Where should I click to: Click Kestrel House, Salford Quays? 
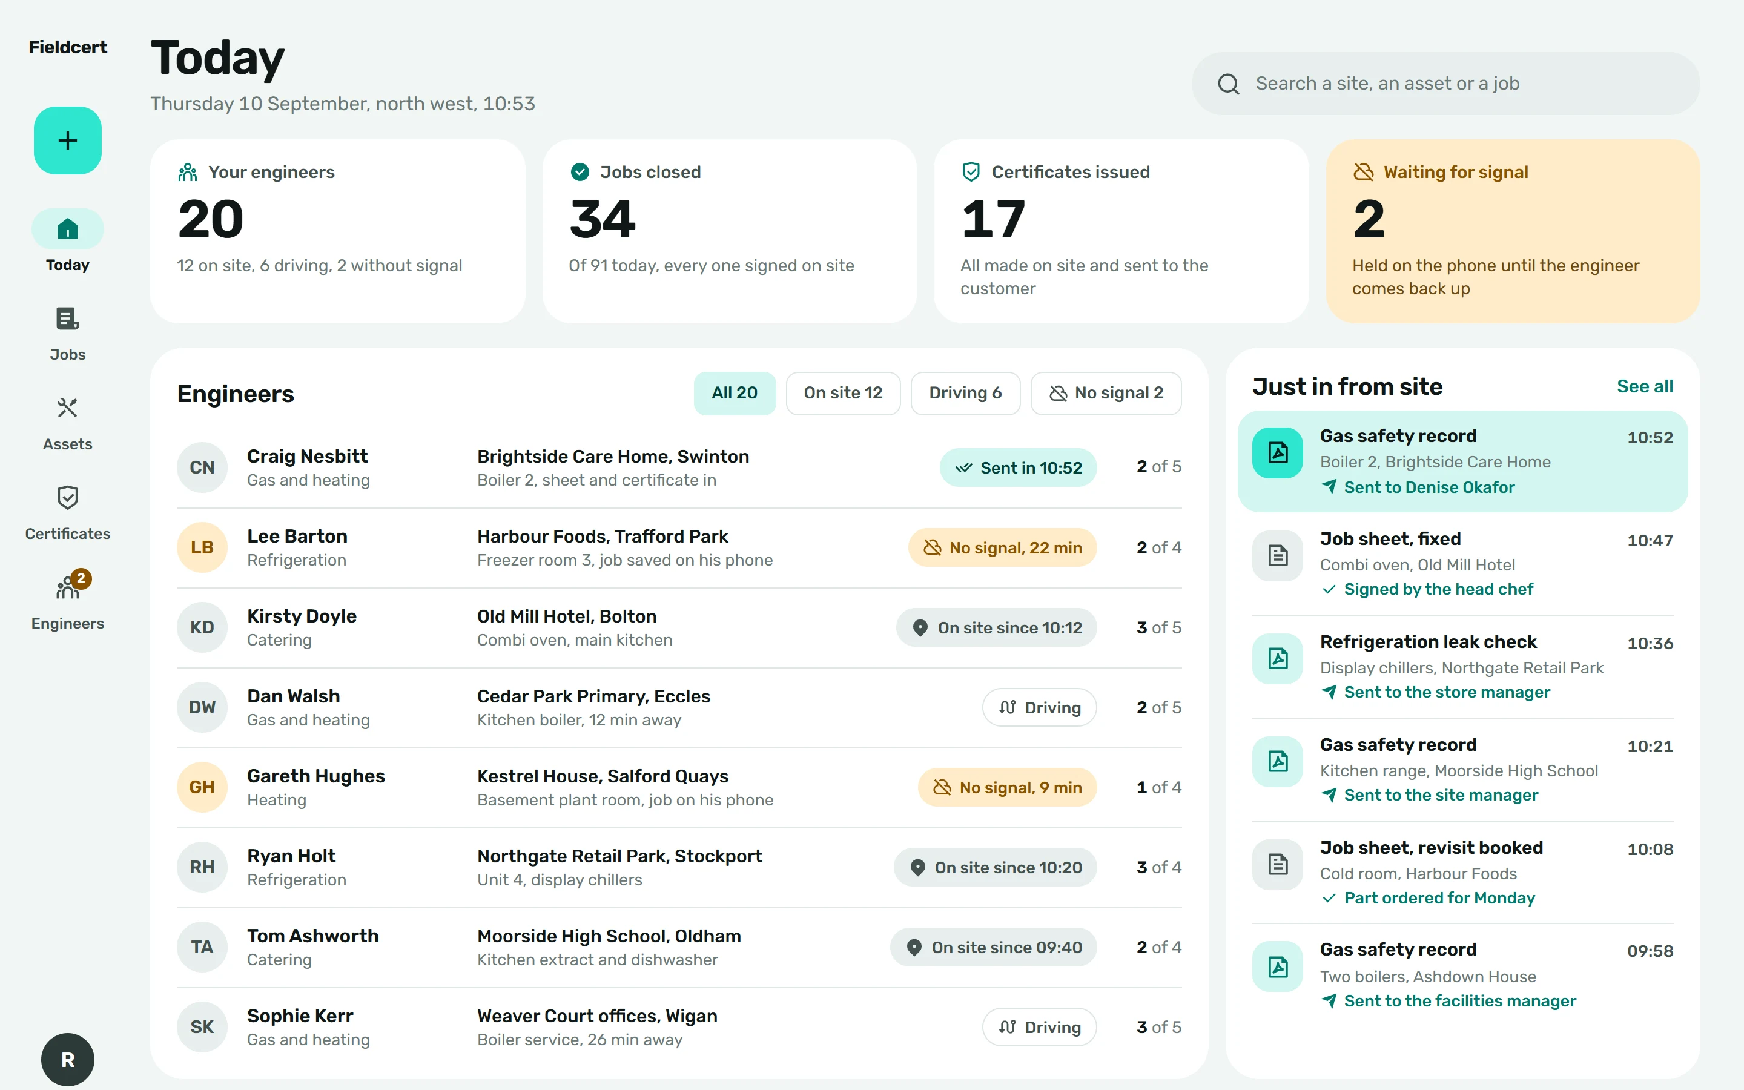coord(603,777)
